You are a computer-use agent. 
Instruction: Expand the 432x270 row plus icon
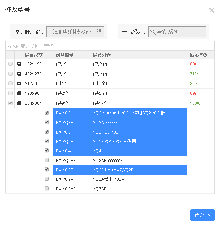click(x=19, y=74)
